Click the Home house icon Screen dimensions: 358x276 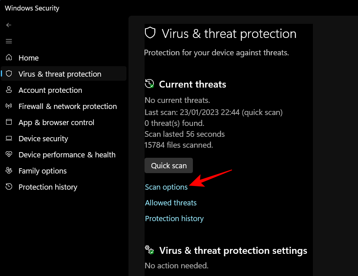coord(9,58)
